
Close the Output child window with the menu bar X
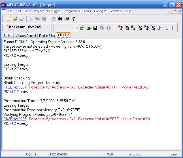click(x=180, y=11)
